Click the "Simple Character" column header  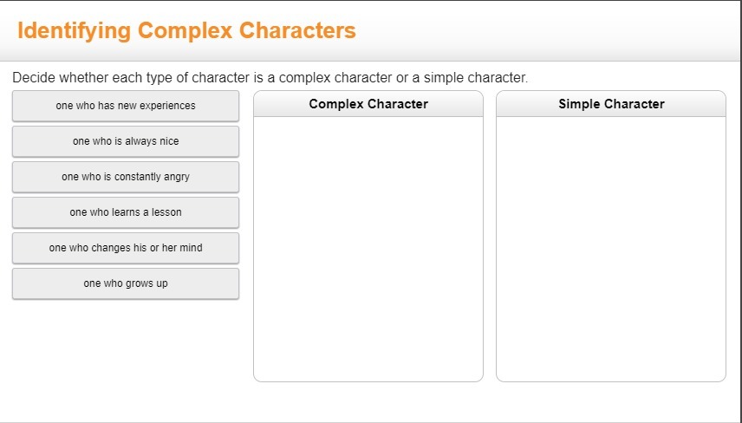click(x=611, y=104)
